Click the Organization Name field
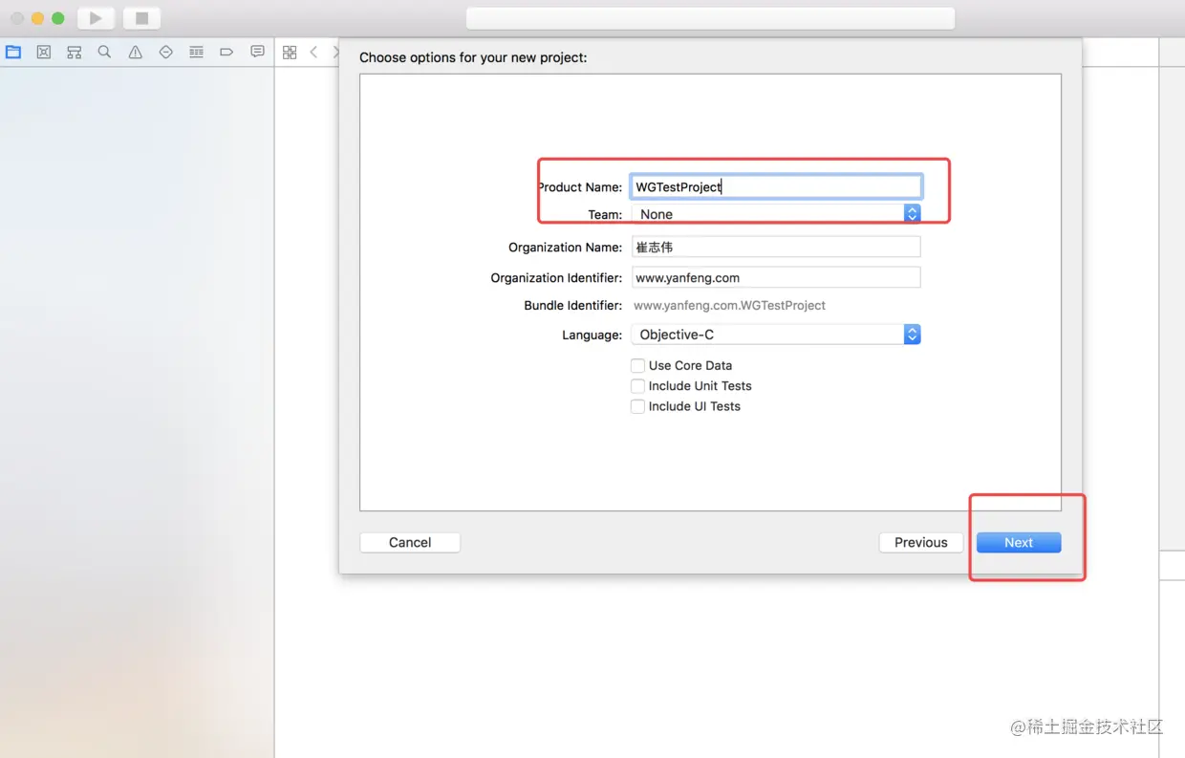This screenshot has height=758, width=1185. click(x=776, y=247)
